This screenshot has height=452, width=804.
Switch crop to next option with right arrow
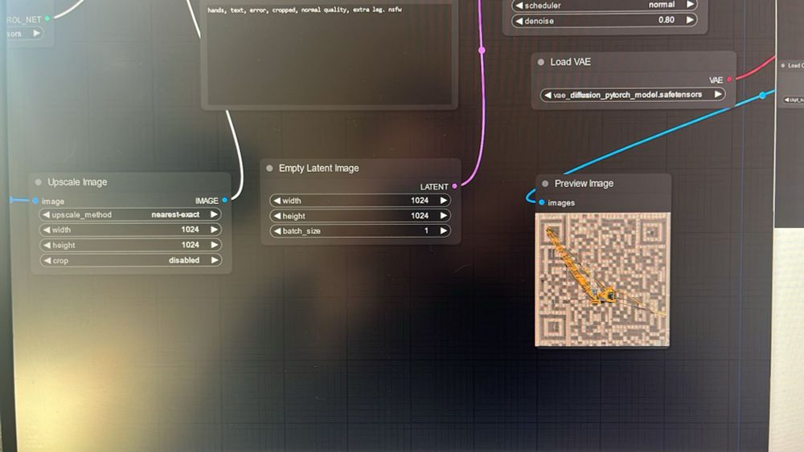(x=215, y=260)
